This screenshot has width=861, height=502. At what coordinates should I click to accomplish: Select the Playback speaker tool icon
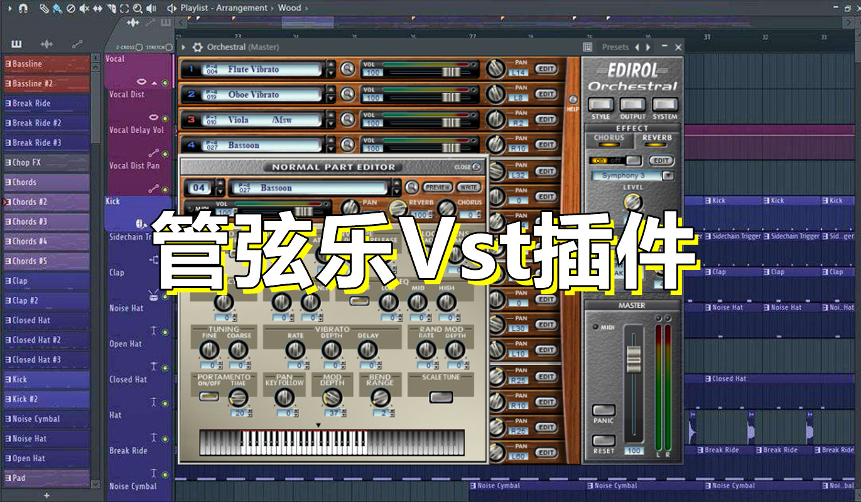[x=151, y=8]
